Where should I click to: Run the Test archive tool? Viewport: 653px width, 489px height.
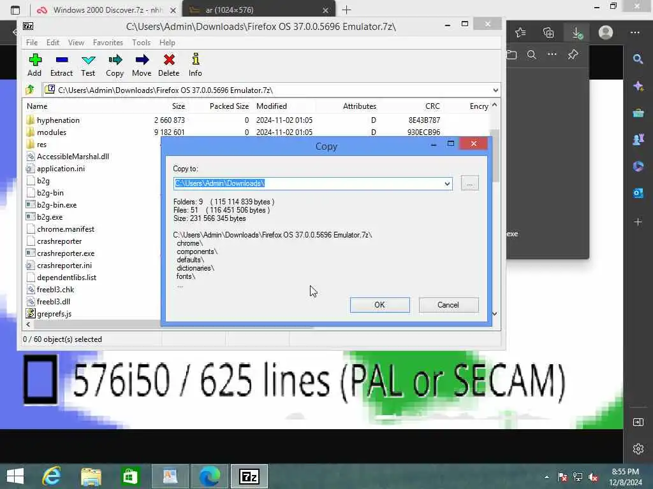pyautogui.click(x=88, y=65)
